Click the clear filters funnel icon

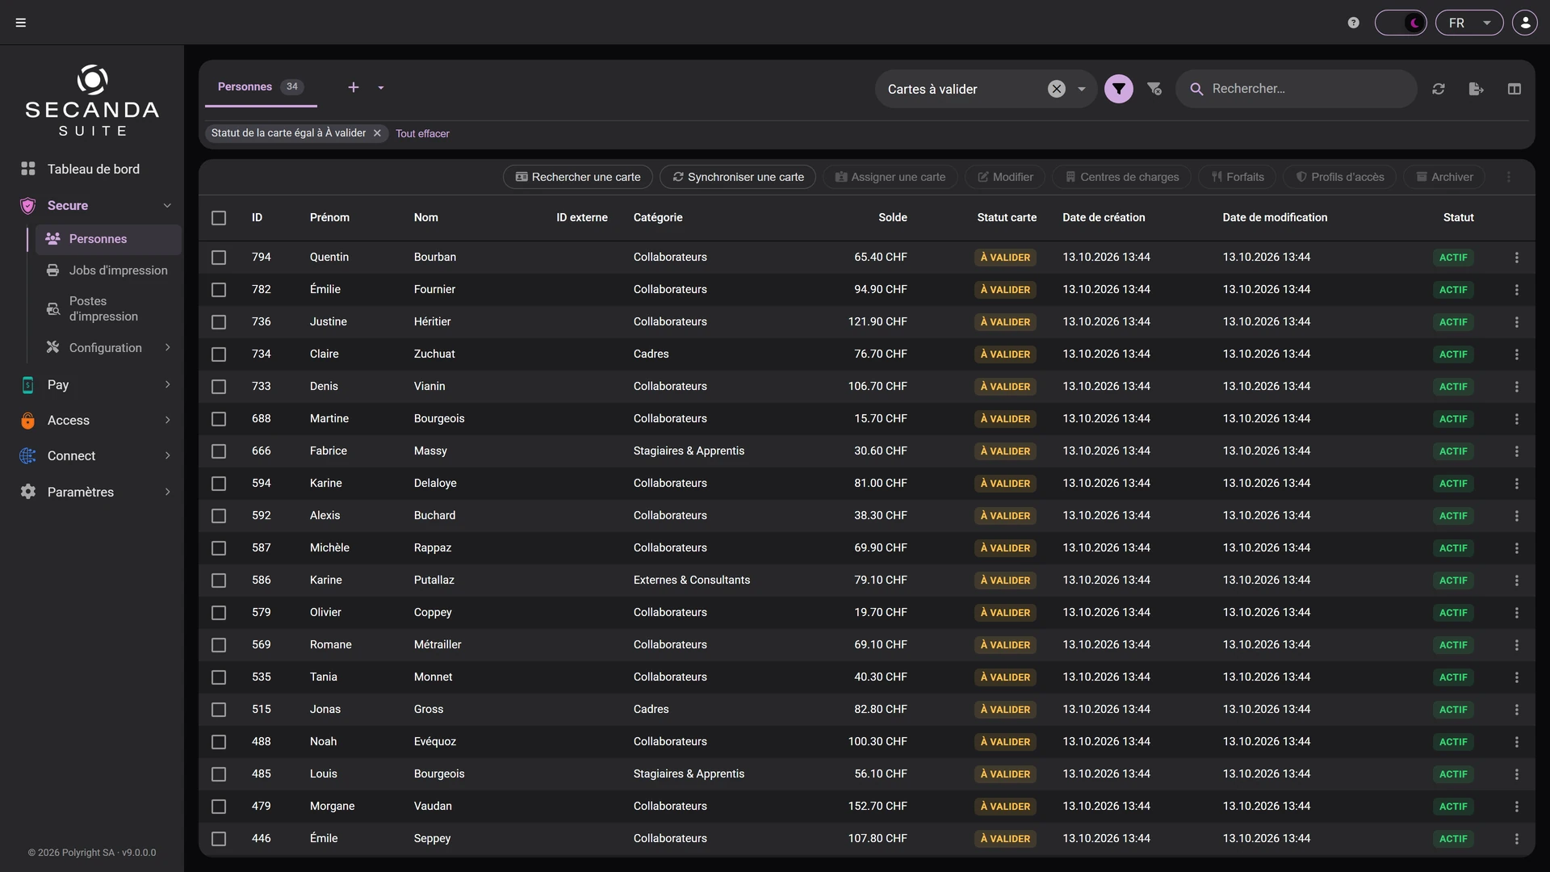(1154, 89)
